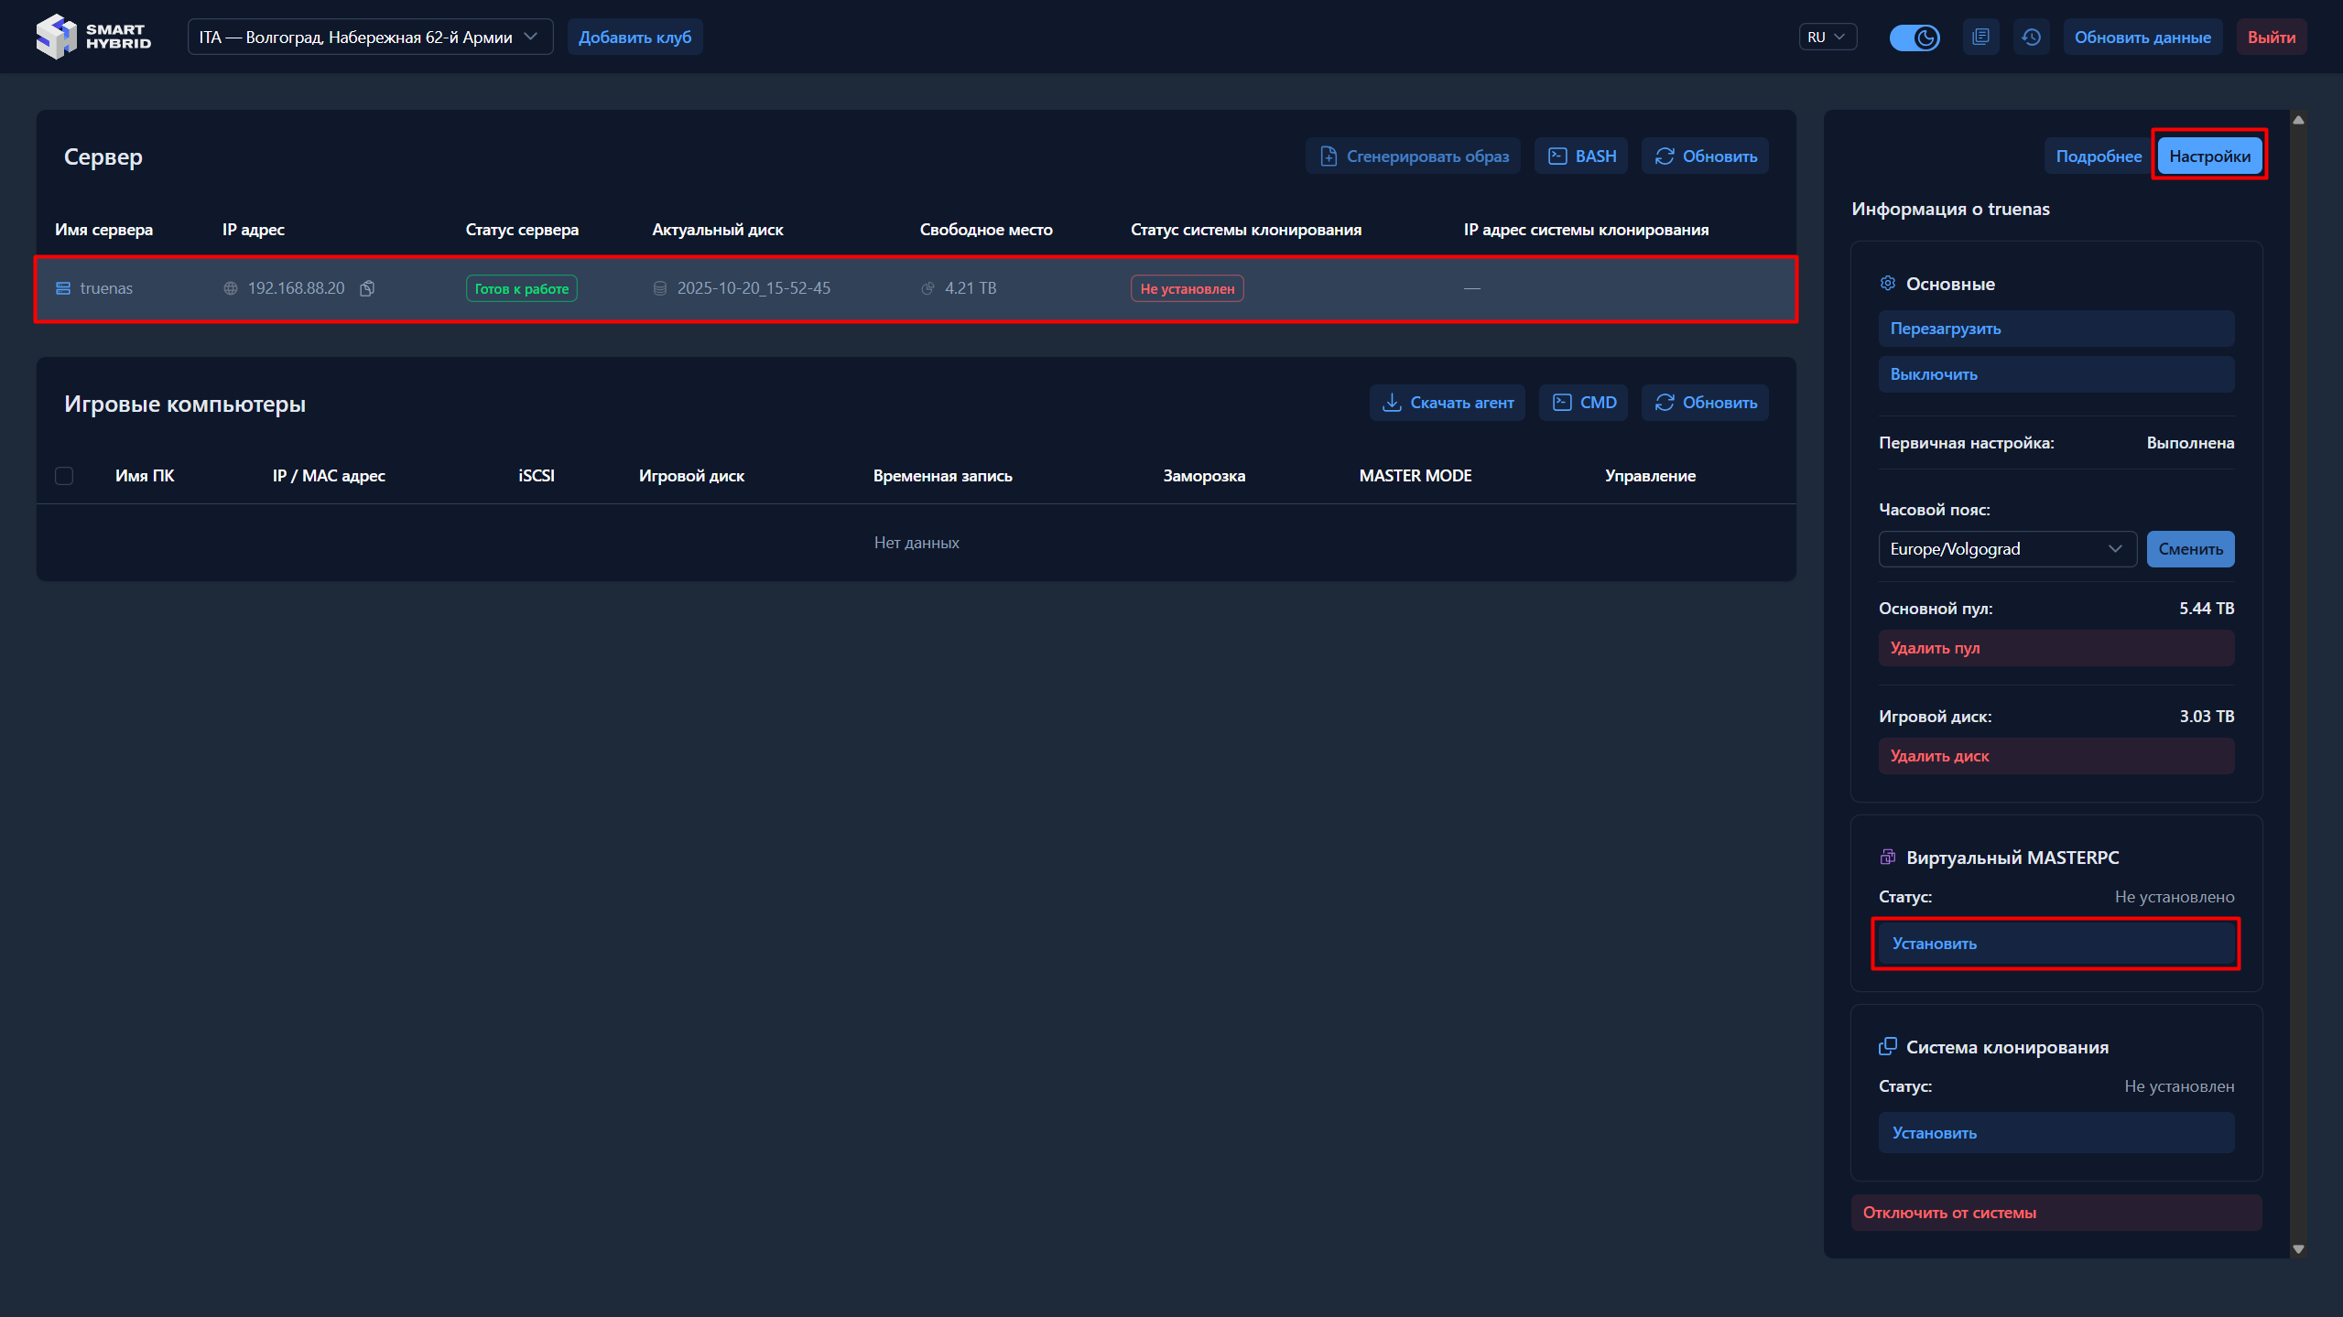
Task: Refresh the game computers list
Action: click(1706, 403)
